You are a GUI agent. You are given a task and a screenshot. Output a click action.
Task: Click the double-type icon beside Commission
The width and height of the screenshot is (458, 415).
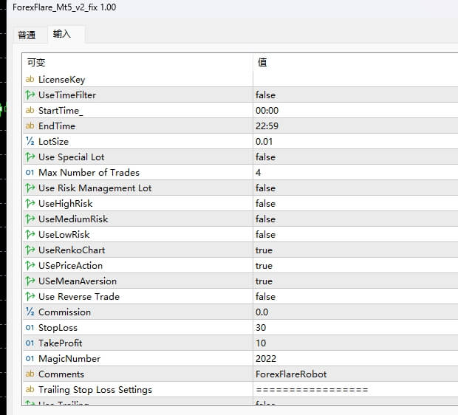tap(30, 312)
